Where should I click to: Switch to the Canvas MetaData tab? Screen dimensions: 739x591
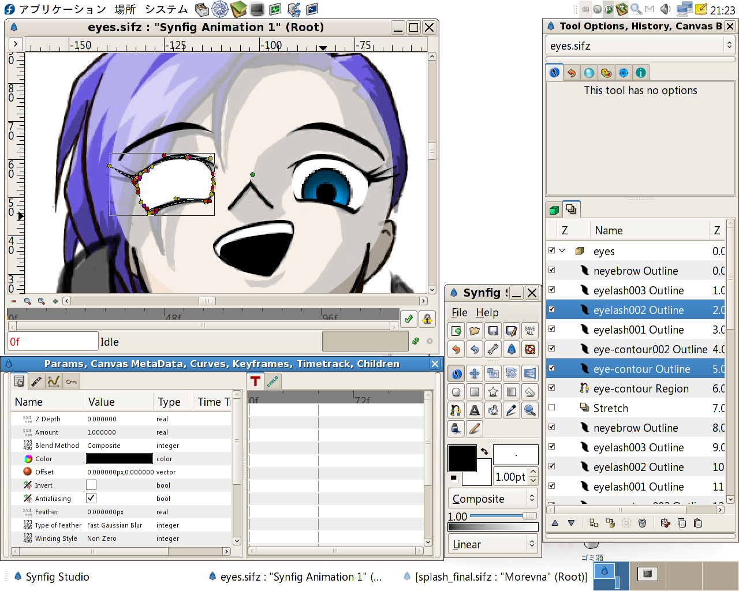click(36, 381)
